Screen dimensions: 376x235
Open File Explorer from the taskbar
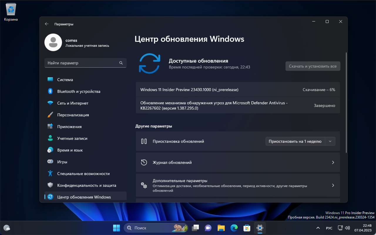221,228
